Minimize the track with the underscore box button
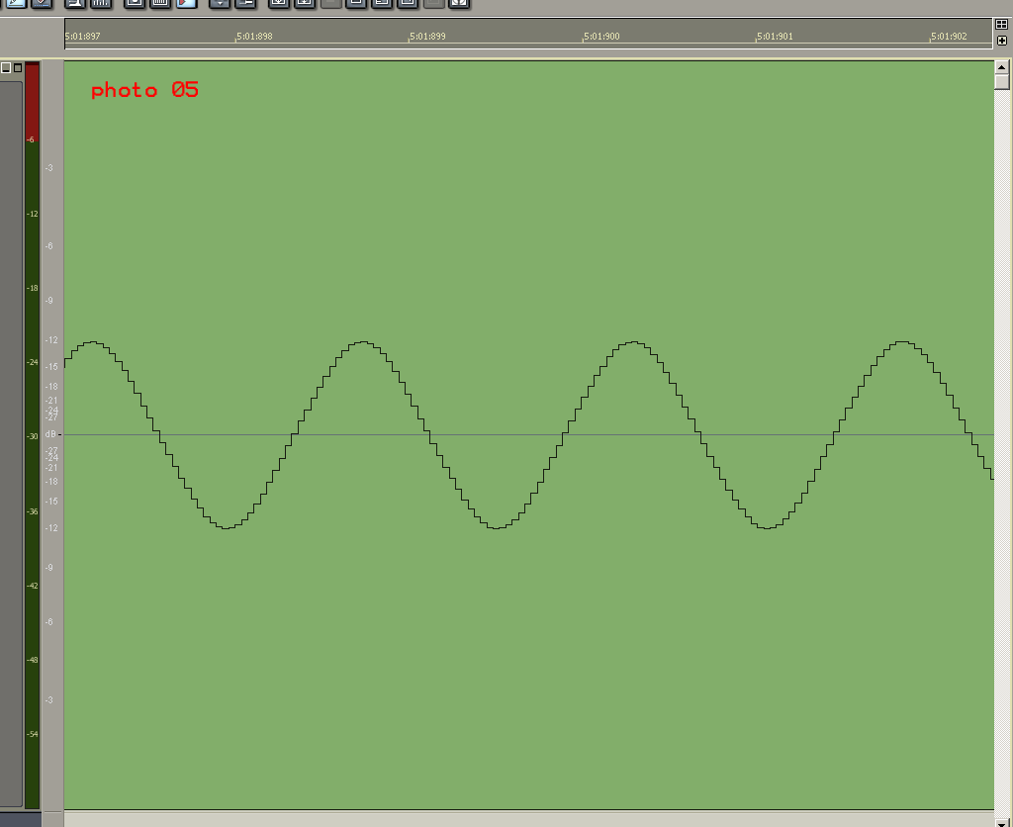Viewport: 1013px width, 827px height. pyautogui.click(x=6, y=68)
